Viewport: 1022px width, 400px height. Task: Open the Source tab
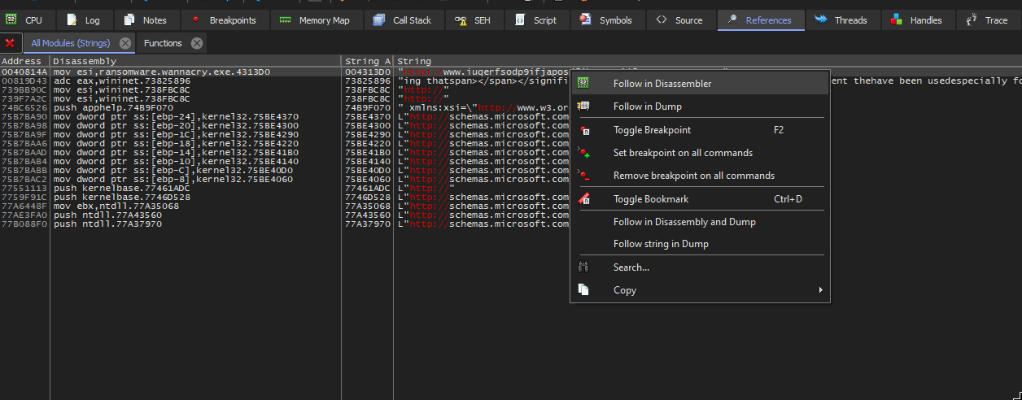[680, 20]
